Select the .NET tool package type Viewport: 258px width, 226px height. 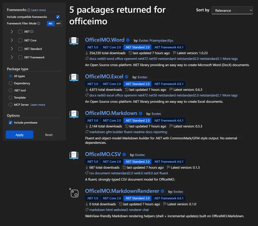click(11, 91)
